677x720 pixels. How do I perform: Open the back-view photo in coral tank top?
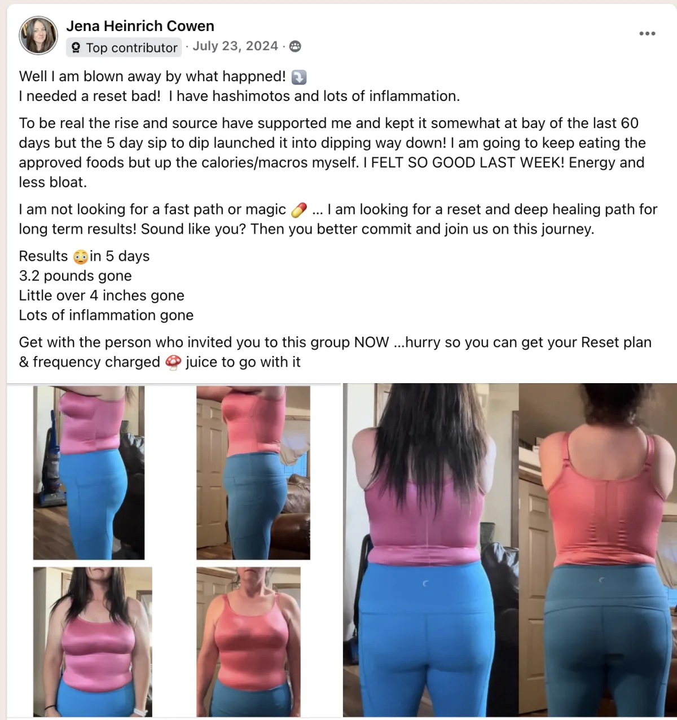click(x=598, y=550)
